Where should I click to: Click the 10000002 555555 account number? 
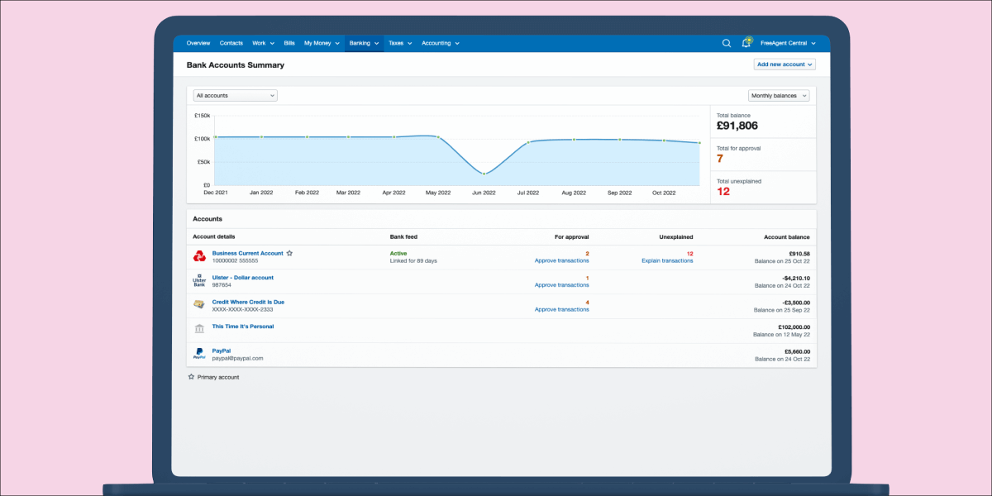point(235,260)
